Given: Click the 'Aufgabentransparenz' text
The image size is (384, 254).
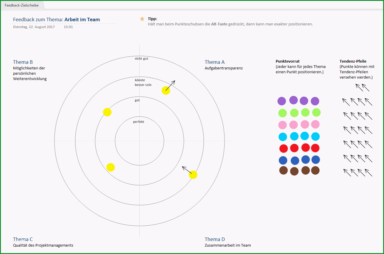Looking at the screenshot, I should [224, 68].
